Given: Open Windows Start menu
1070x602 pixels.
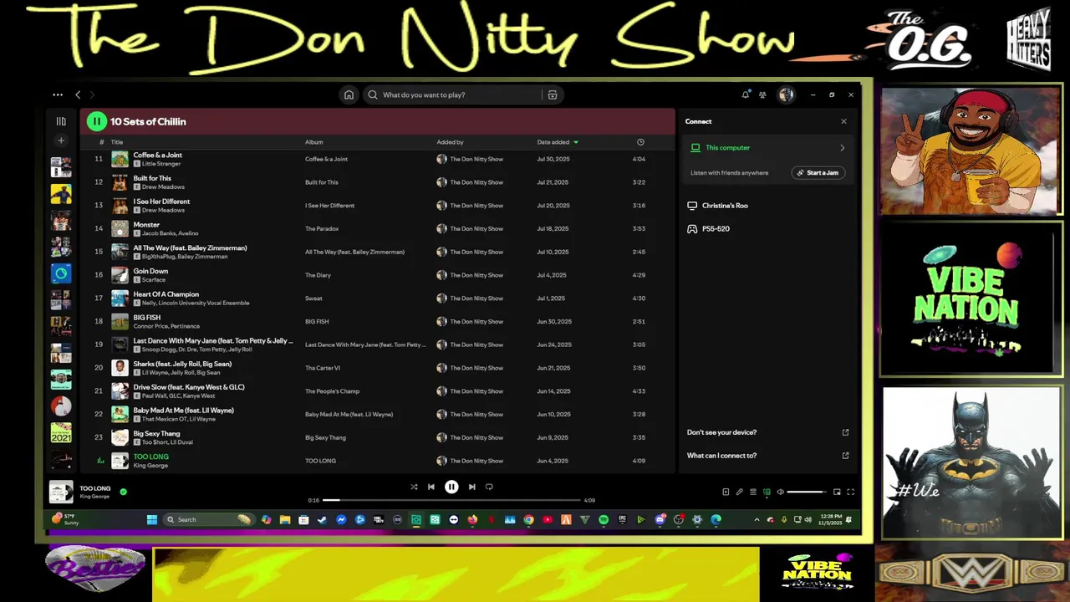Looking at the screenshot, I should (x=152, y=519).
